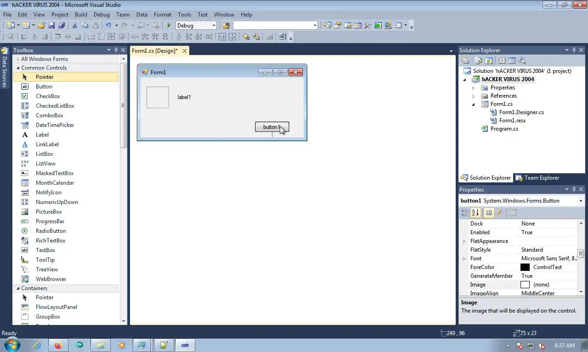Select the CheckBox control in Toolbox
The height and width of the screenshot is (352, 588).
[47, 96]
